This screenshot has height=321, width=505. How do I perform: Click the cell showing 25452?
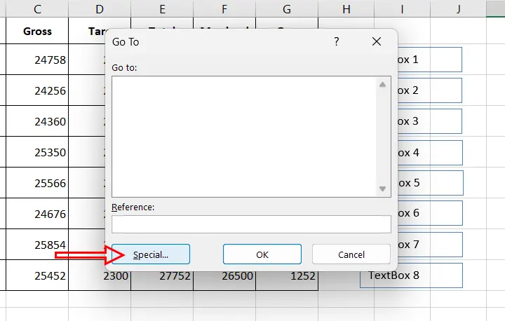[x=37, y=275]
